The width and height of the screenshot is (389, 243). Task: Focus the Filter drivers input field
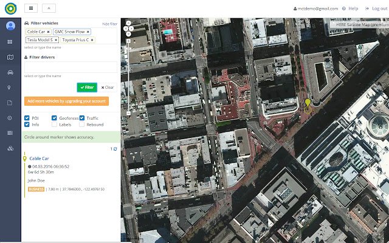pyautogui.click(x=71, y=67)
